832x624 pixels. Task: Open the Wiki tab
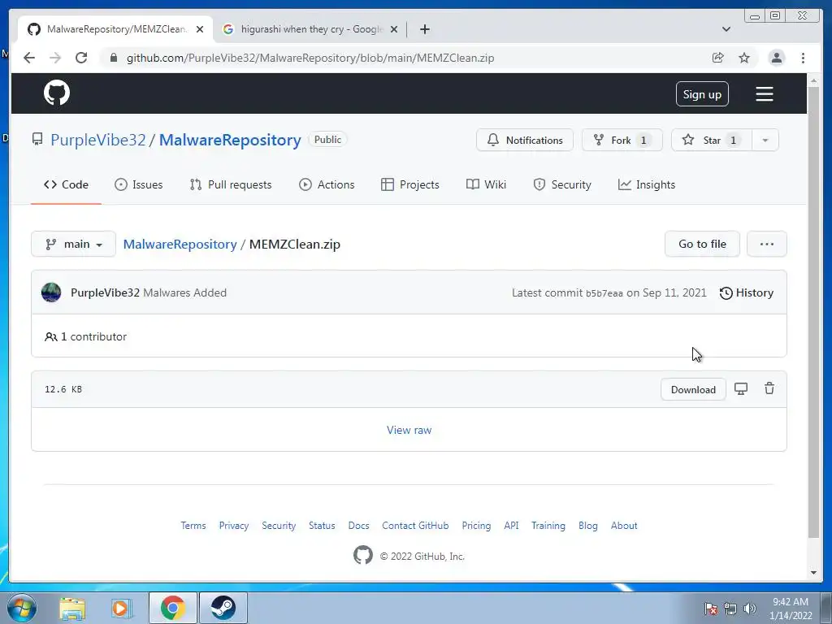(x=486, y=184)
